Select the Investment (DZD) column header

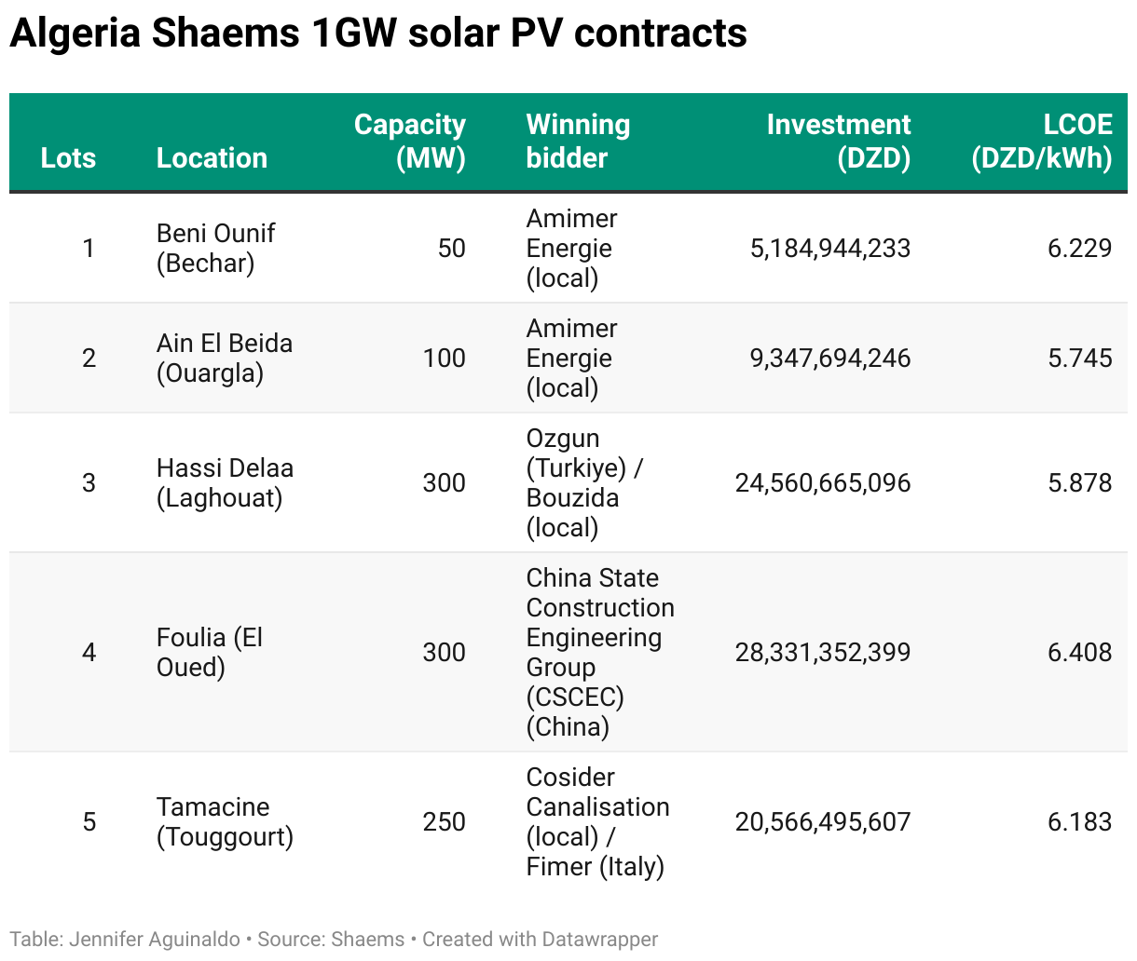838,142
